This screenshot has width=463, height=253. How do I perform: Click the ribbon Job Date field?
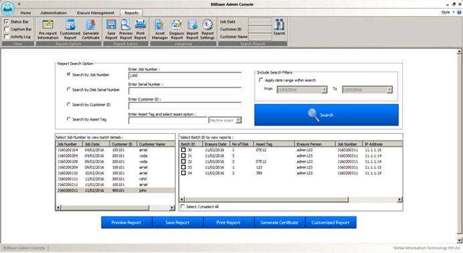point(260,22)
